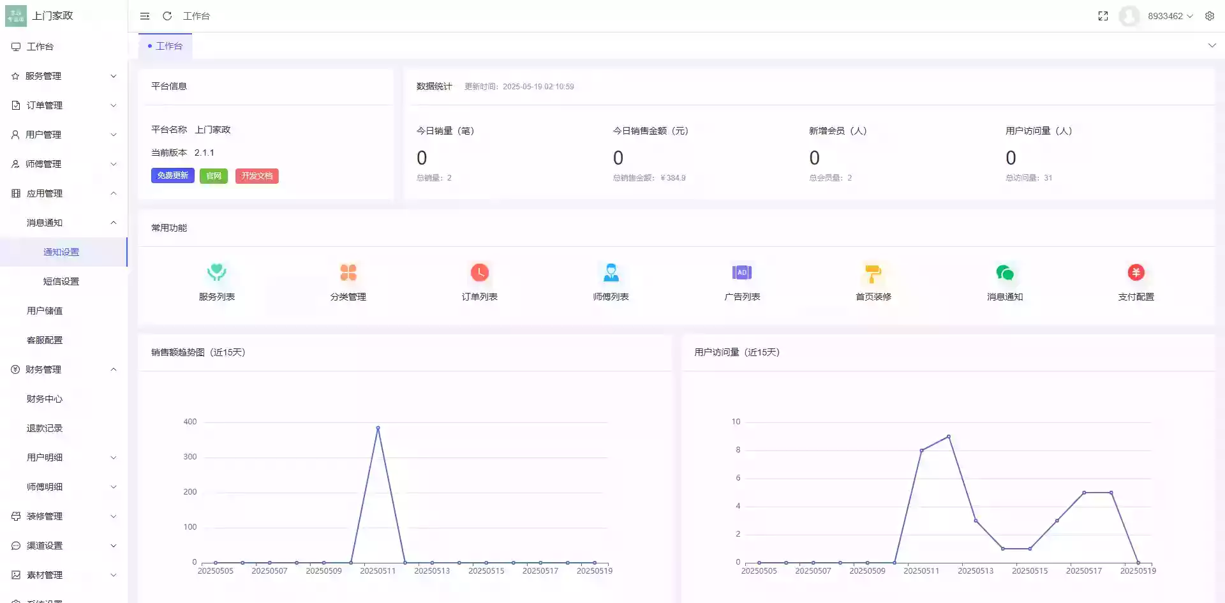Click the refresh icon in the top bar
Viewport: 1225px width, 603px height.
click(x=167, y=16)
